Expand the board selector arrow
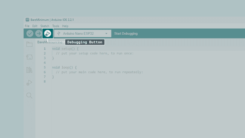245x138 pixels. click(x=106, y=34)
